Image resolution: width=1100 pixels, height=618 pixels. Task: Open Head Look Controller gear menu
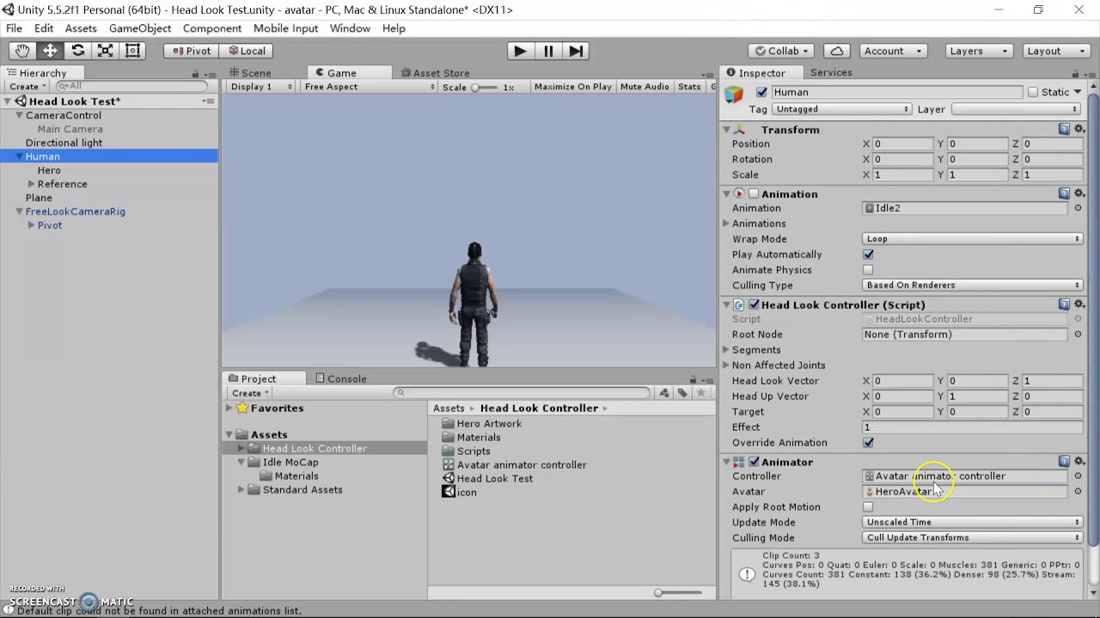click(1079, 304)
